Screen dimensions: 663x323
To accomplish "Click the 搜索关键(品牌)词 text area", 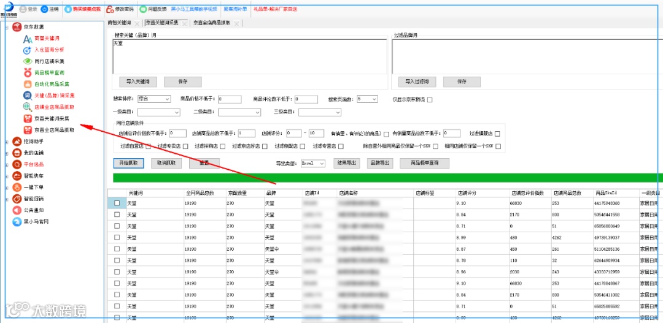I will 250,56.
